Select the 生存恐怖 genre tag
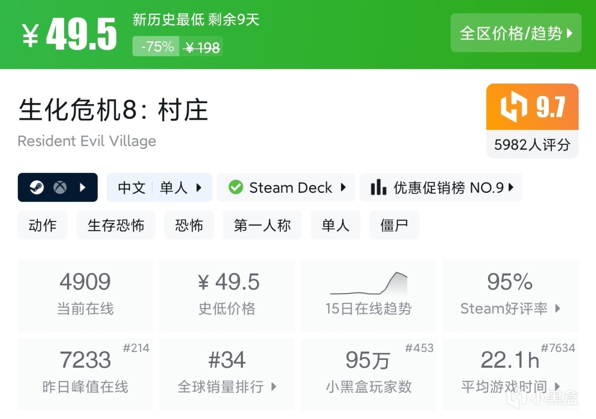 coord(115,225)
